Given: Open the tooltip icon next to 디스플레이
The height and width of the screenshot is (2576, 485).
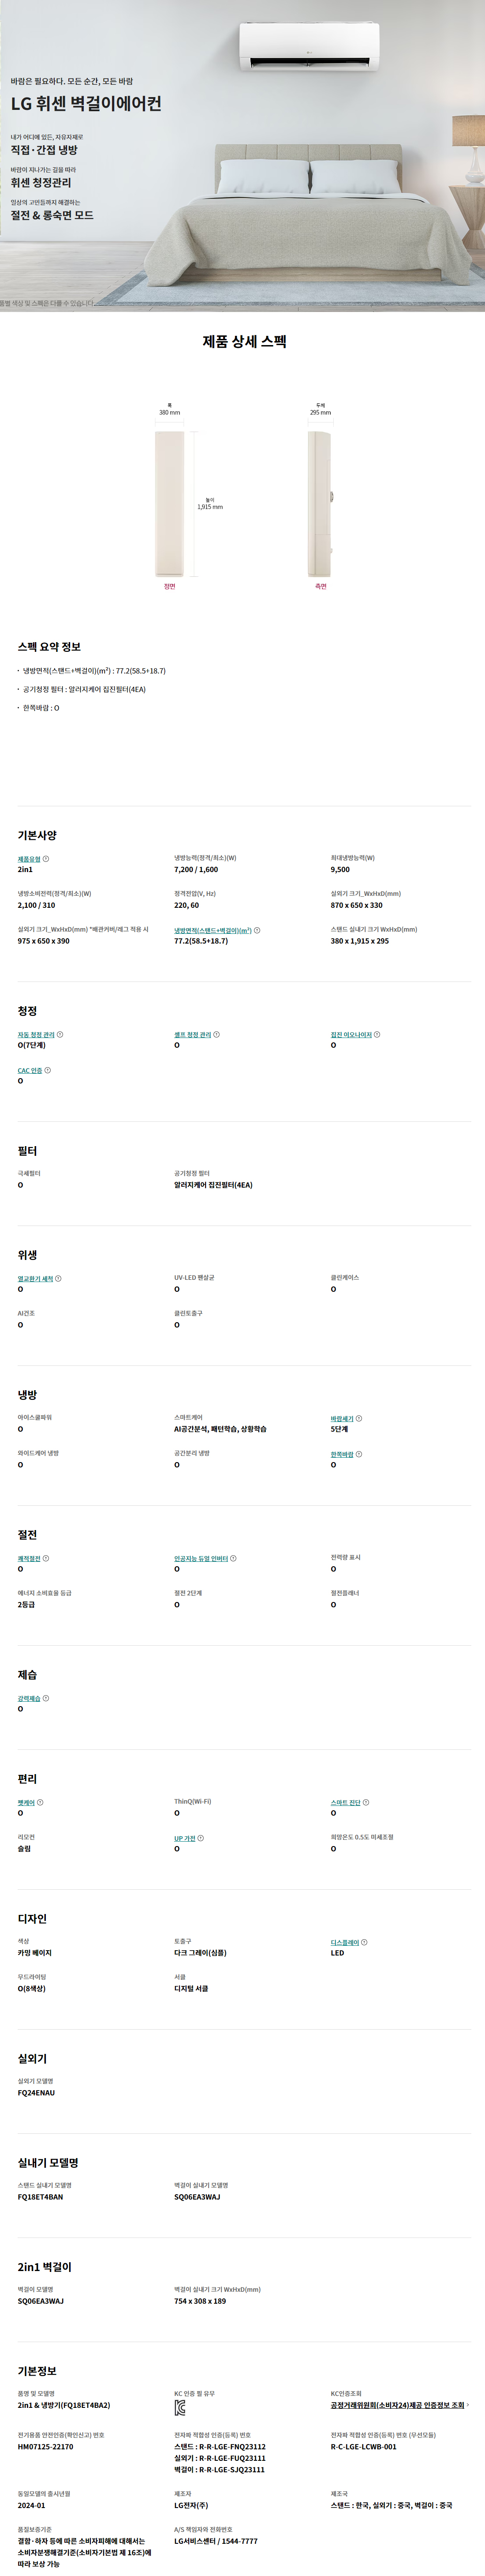Looking at the screenshot, I should pos(364,1942).
